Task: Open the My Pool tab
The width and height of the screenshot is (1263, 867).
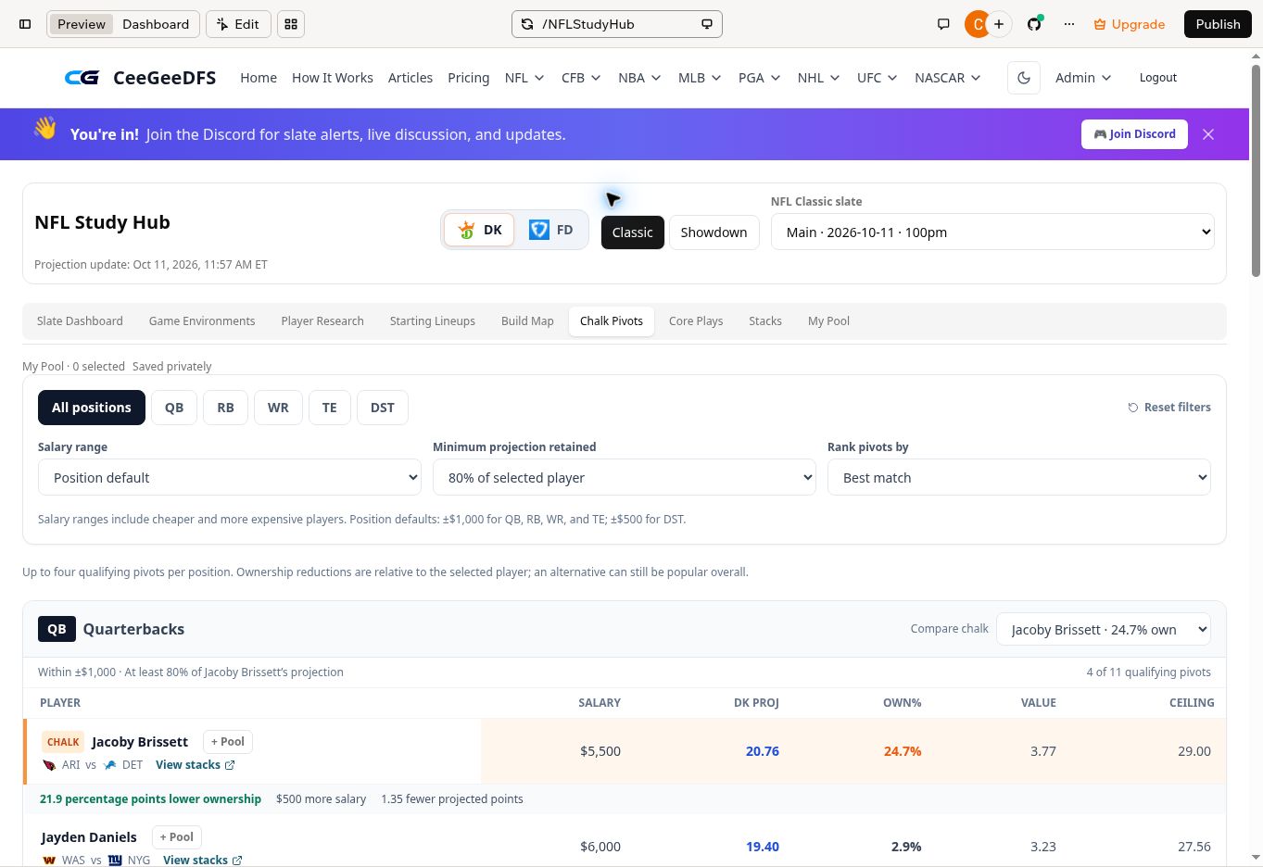Action: click(x=828, y=321)
